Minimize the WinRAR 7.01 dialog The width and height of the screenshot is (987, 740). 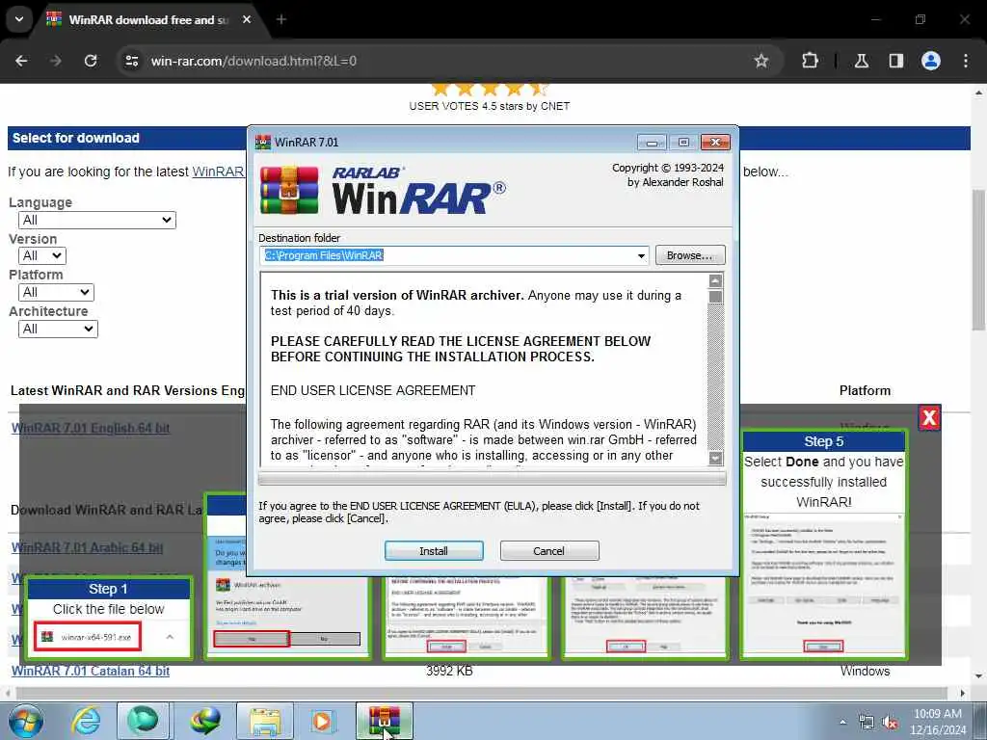(x=652, y=143)
